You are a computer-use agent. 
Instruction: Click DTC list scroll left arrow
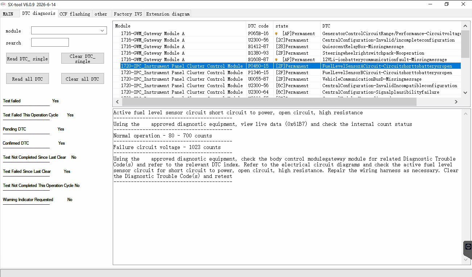pos(117,102)
